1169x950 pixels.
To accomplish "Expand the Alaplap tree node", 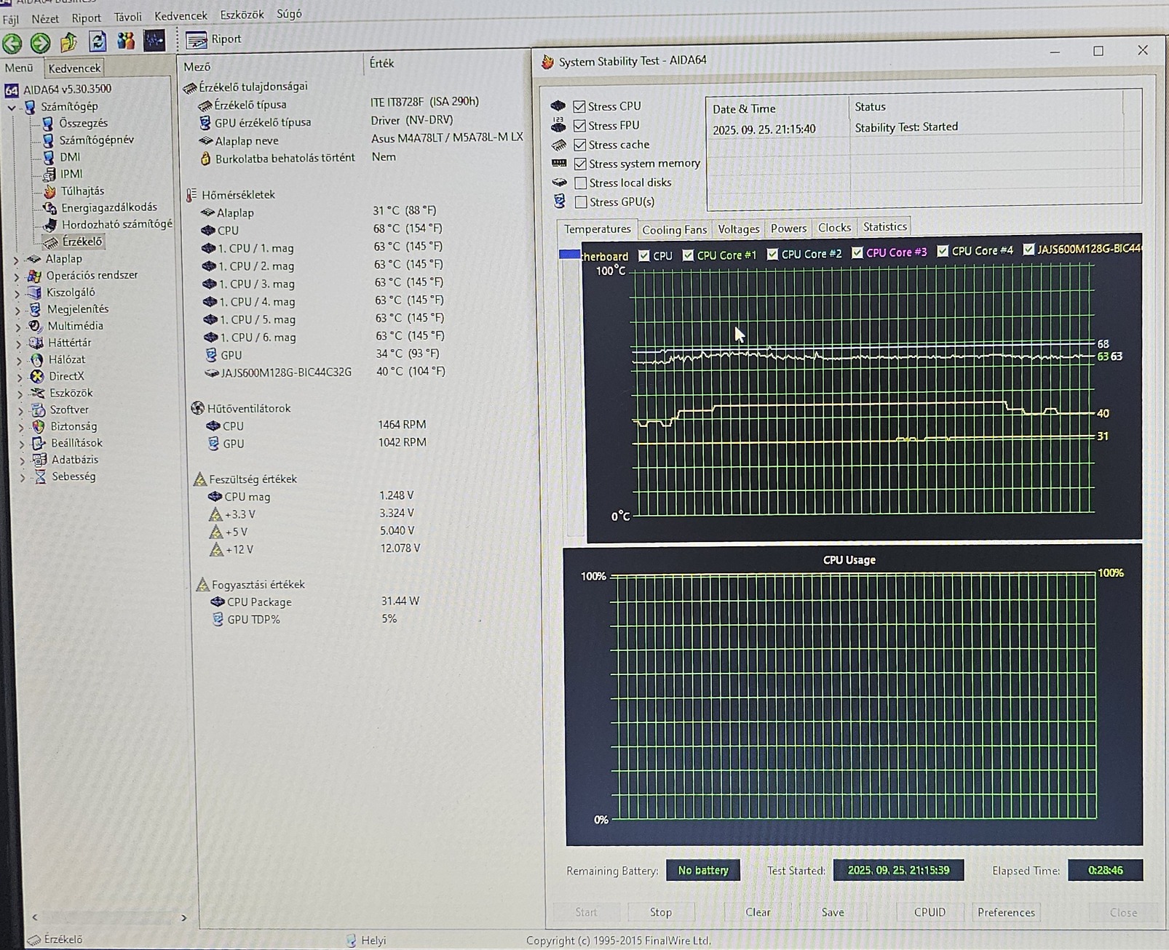I will tap(16, 259).
